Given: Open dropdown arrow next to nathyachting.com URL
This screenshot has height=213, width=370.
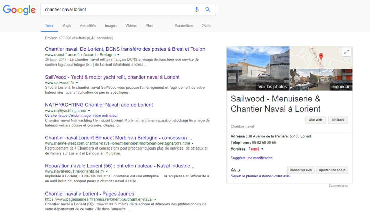Looking at the screenshot, I should tap(89, 111).
